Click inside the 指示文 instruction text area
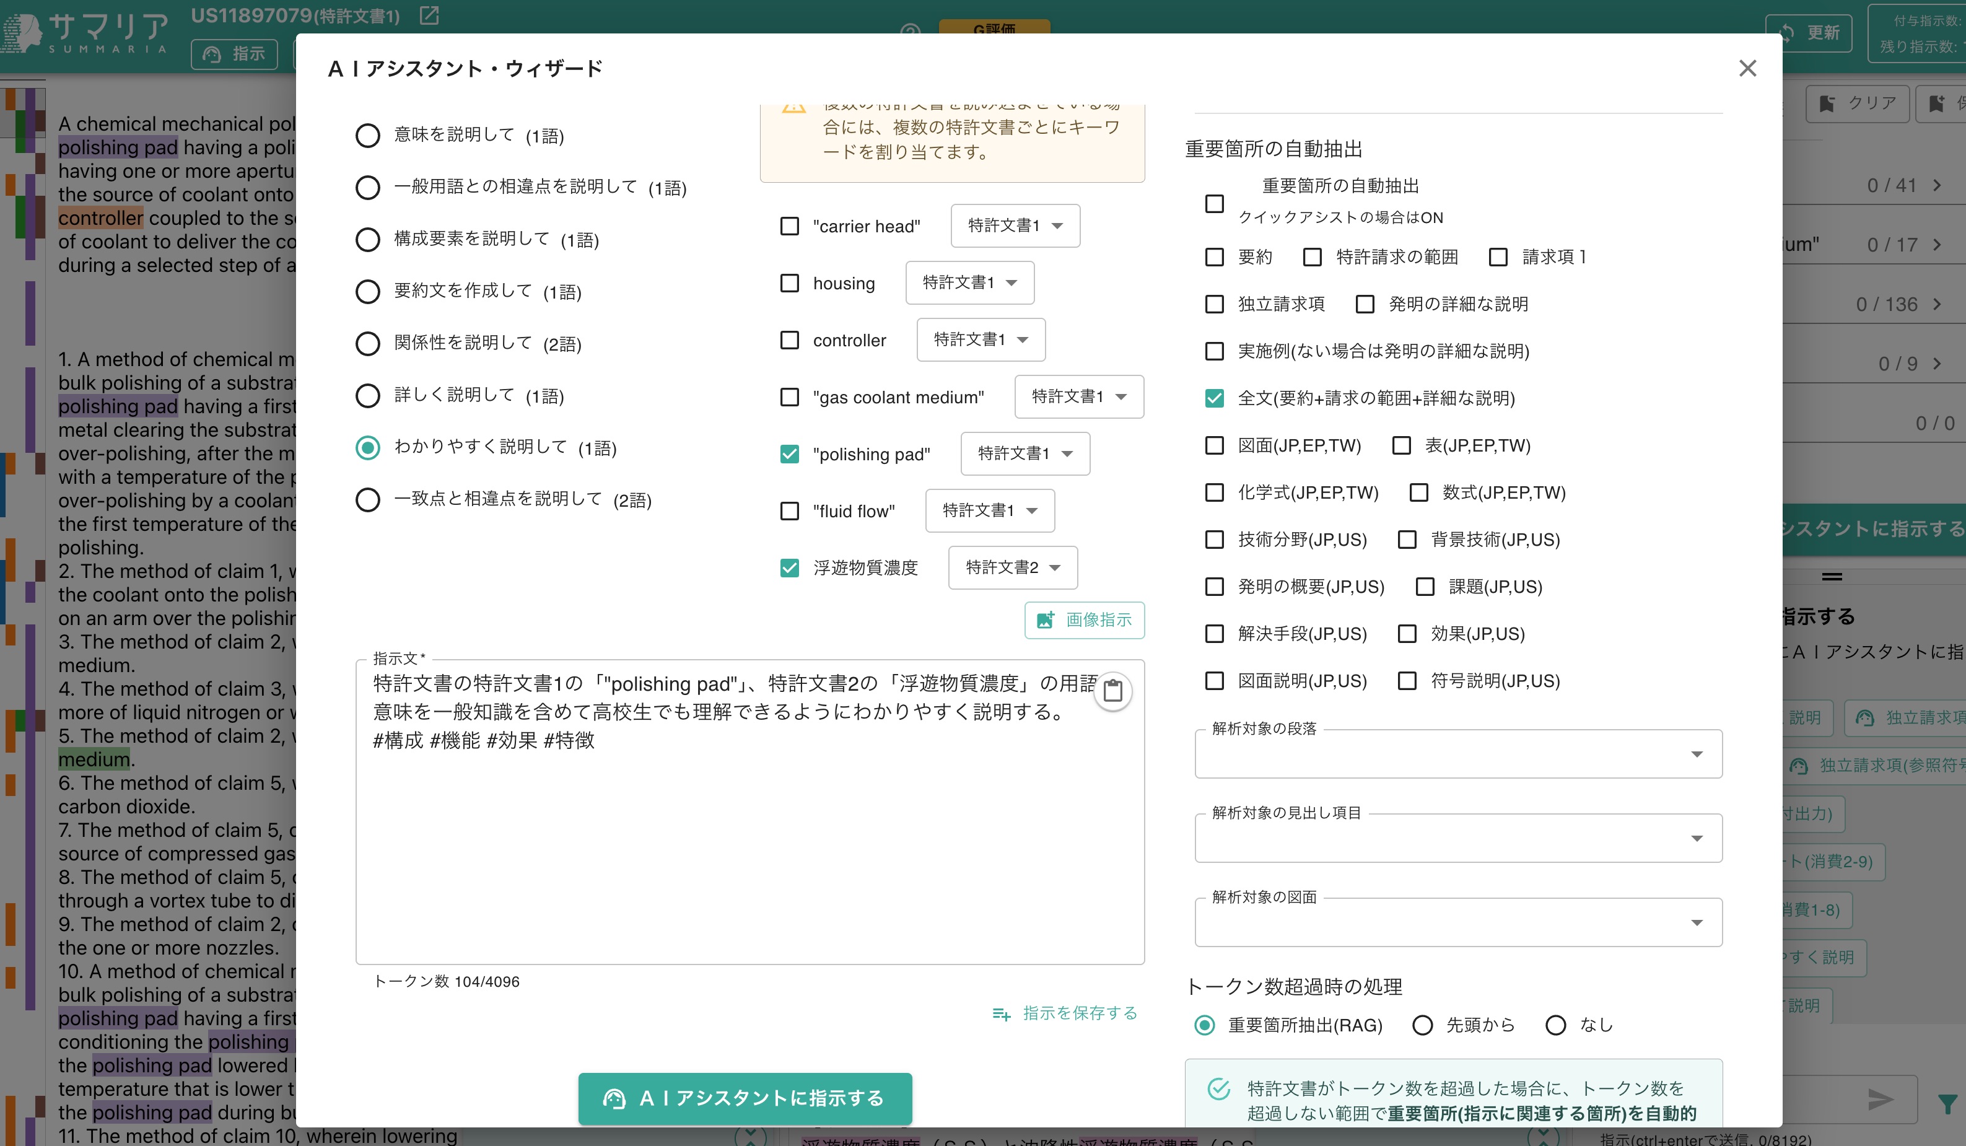The width and height of the screenshot is (1966, 1146). tap(749, 811)
